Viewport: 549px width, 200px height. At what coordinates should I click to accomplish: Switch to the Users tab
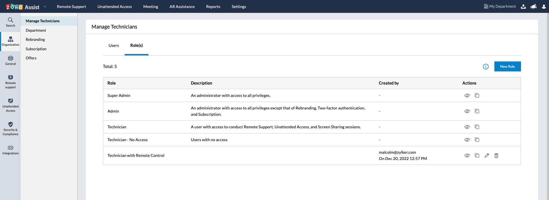tap(114, 45)
